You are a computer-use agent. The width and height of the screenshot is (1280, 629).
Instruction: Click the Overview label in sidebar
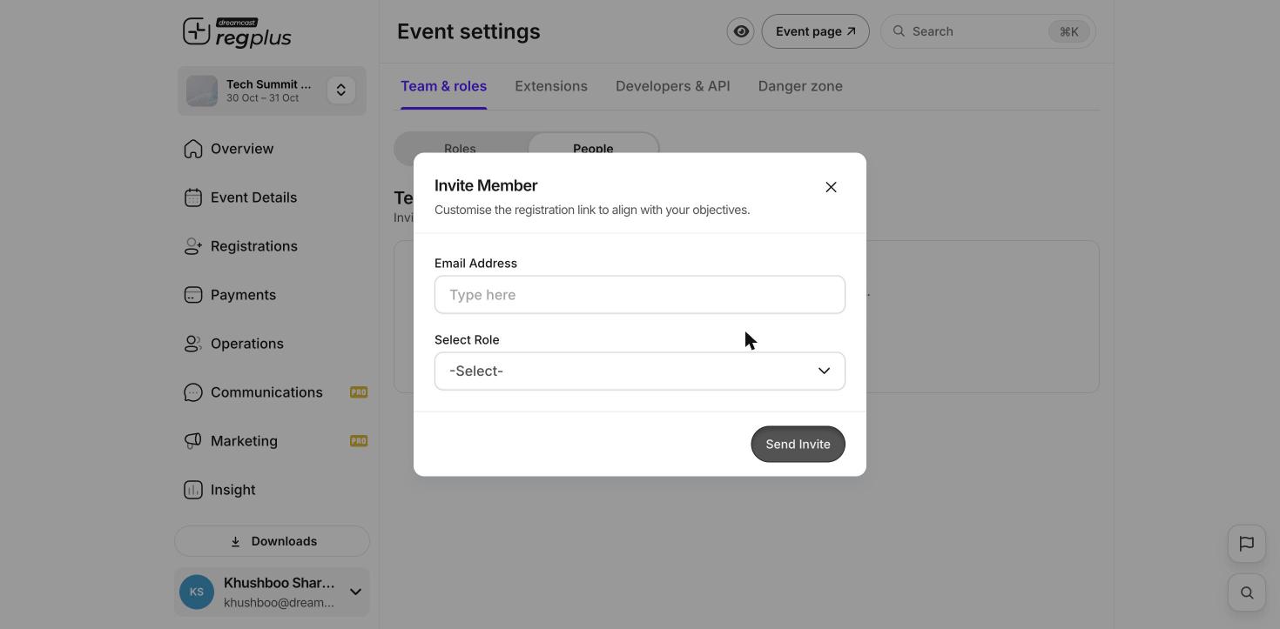(x=242, y=149)
